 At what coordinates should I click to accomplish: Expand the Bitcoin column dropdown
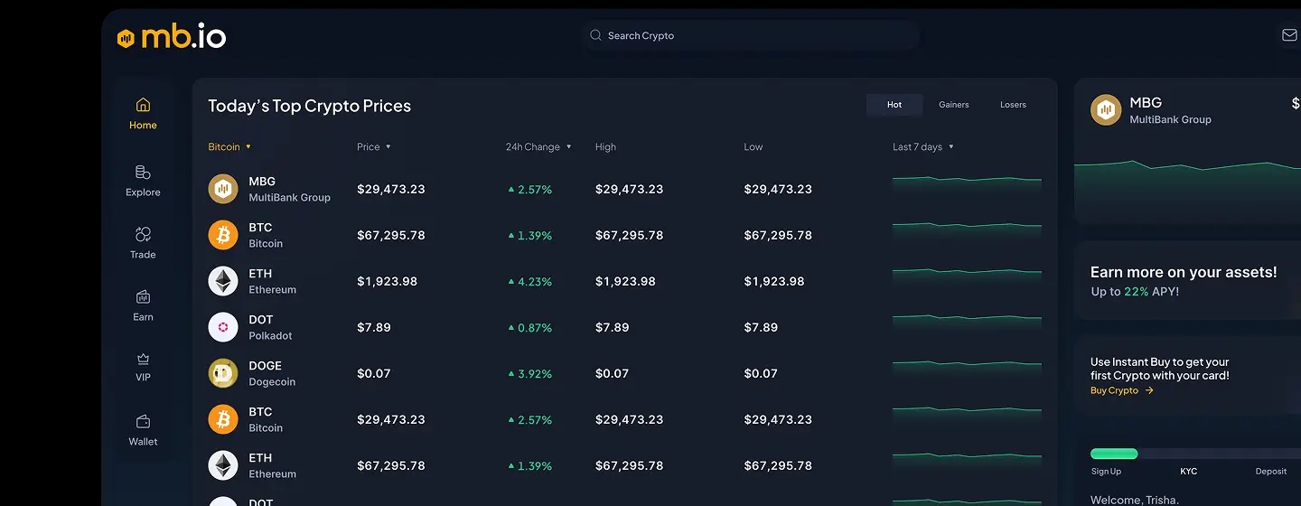[248, 147]
